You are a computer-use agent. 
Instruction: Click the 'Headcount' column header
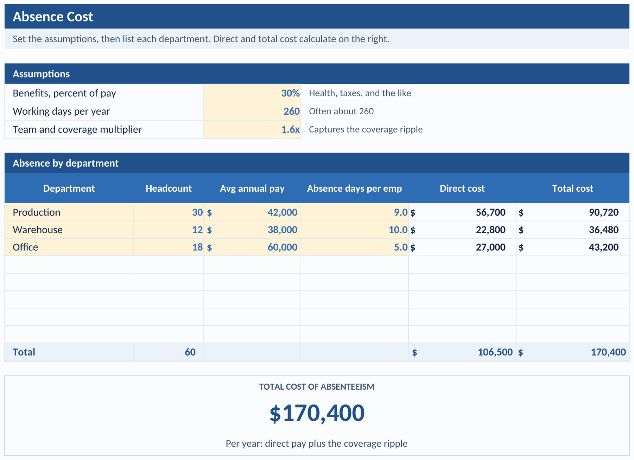[169, 189]
